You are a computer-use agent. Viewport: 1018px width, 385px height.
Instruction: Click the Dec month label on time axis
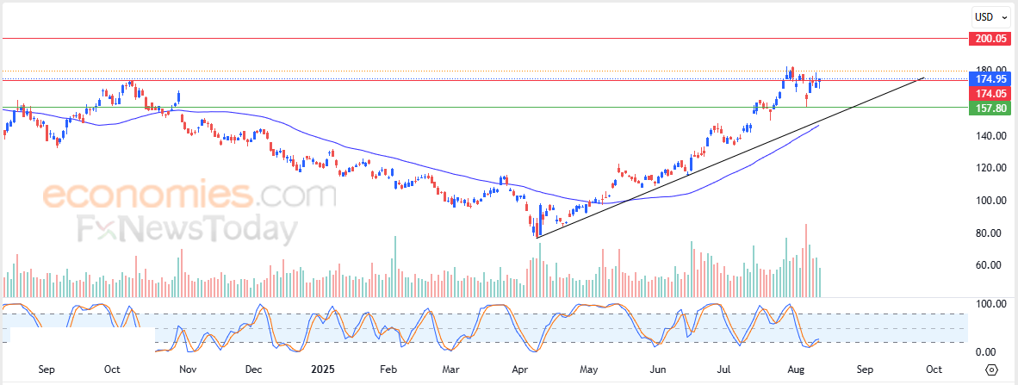pyautogui.click(x=254, y=369)
